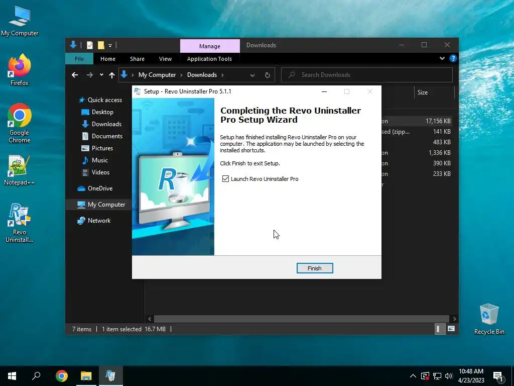The height and width of the screenshot is (386, 514).
Task: Select Quick access in navigation pane
Action: pyautogui.click(x=100, y=100)
